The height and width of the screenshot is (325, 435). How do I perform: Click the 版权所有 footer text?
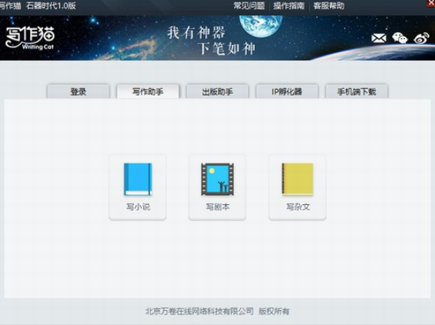[x=274, y=311]
